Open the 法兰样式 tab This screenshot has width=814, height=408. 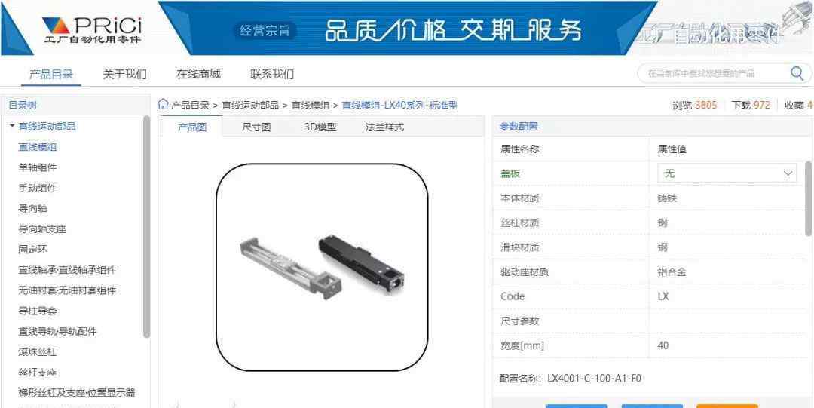(x=384, y=127)
